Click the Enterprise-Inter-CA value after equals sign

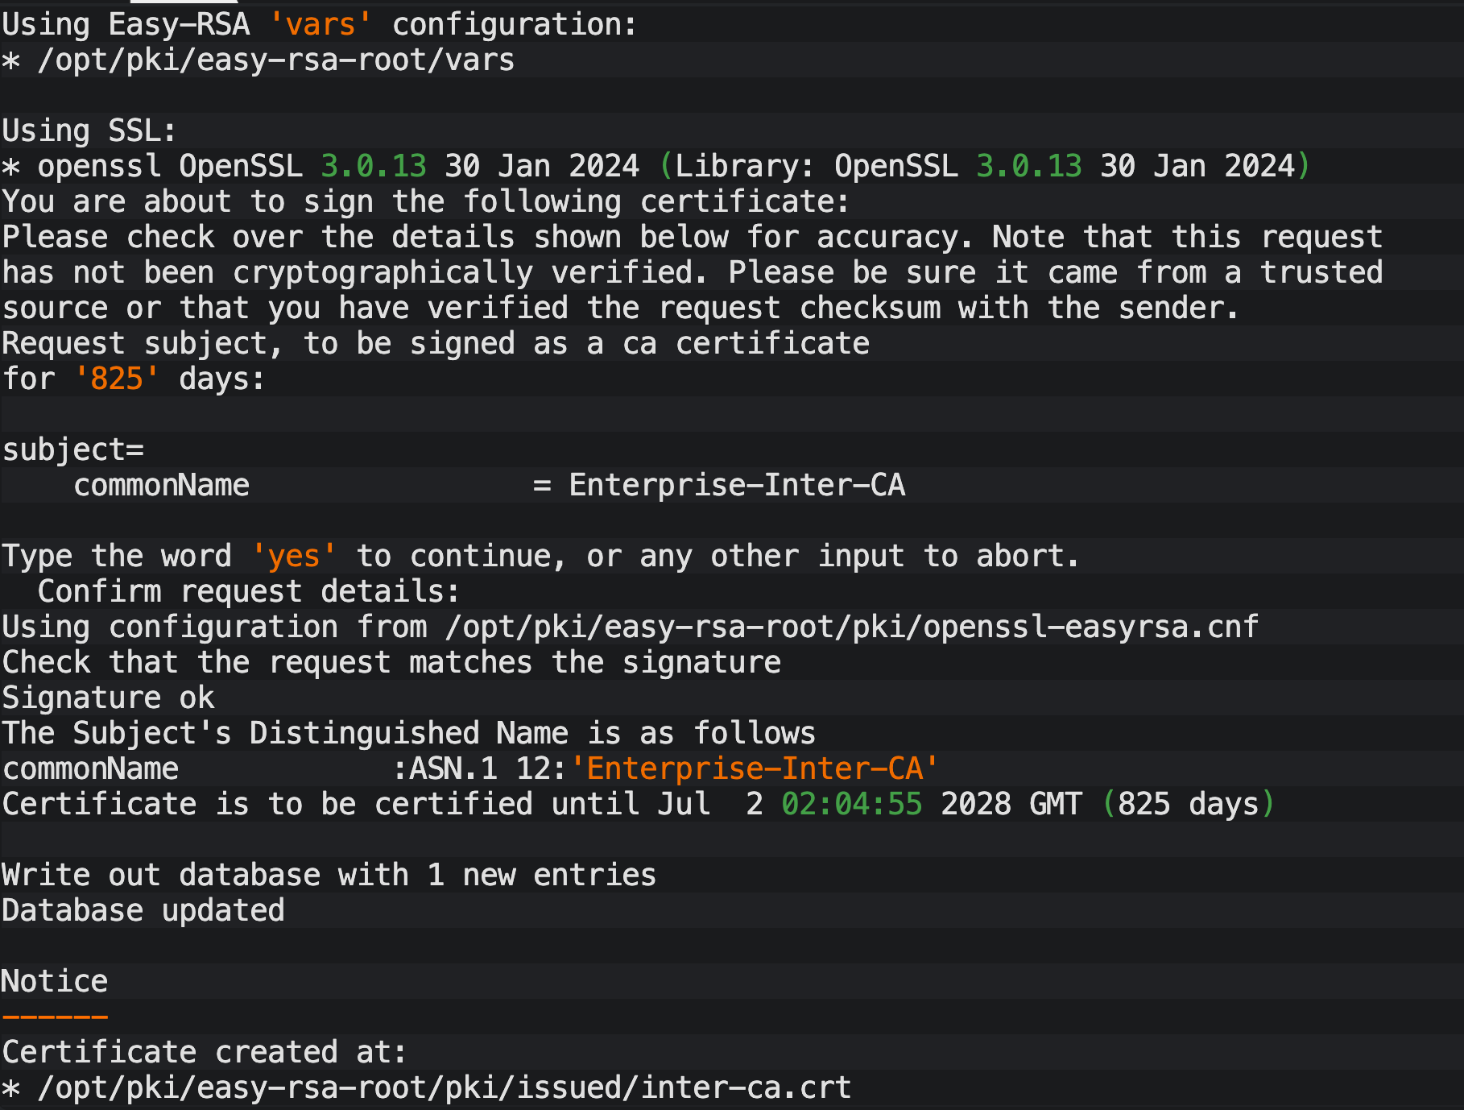tap(737, 486)
